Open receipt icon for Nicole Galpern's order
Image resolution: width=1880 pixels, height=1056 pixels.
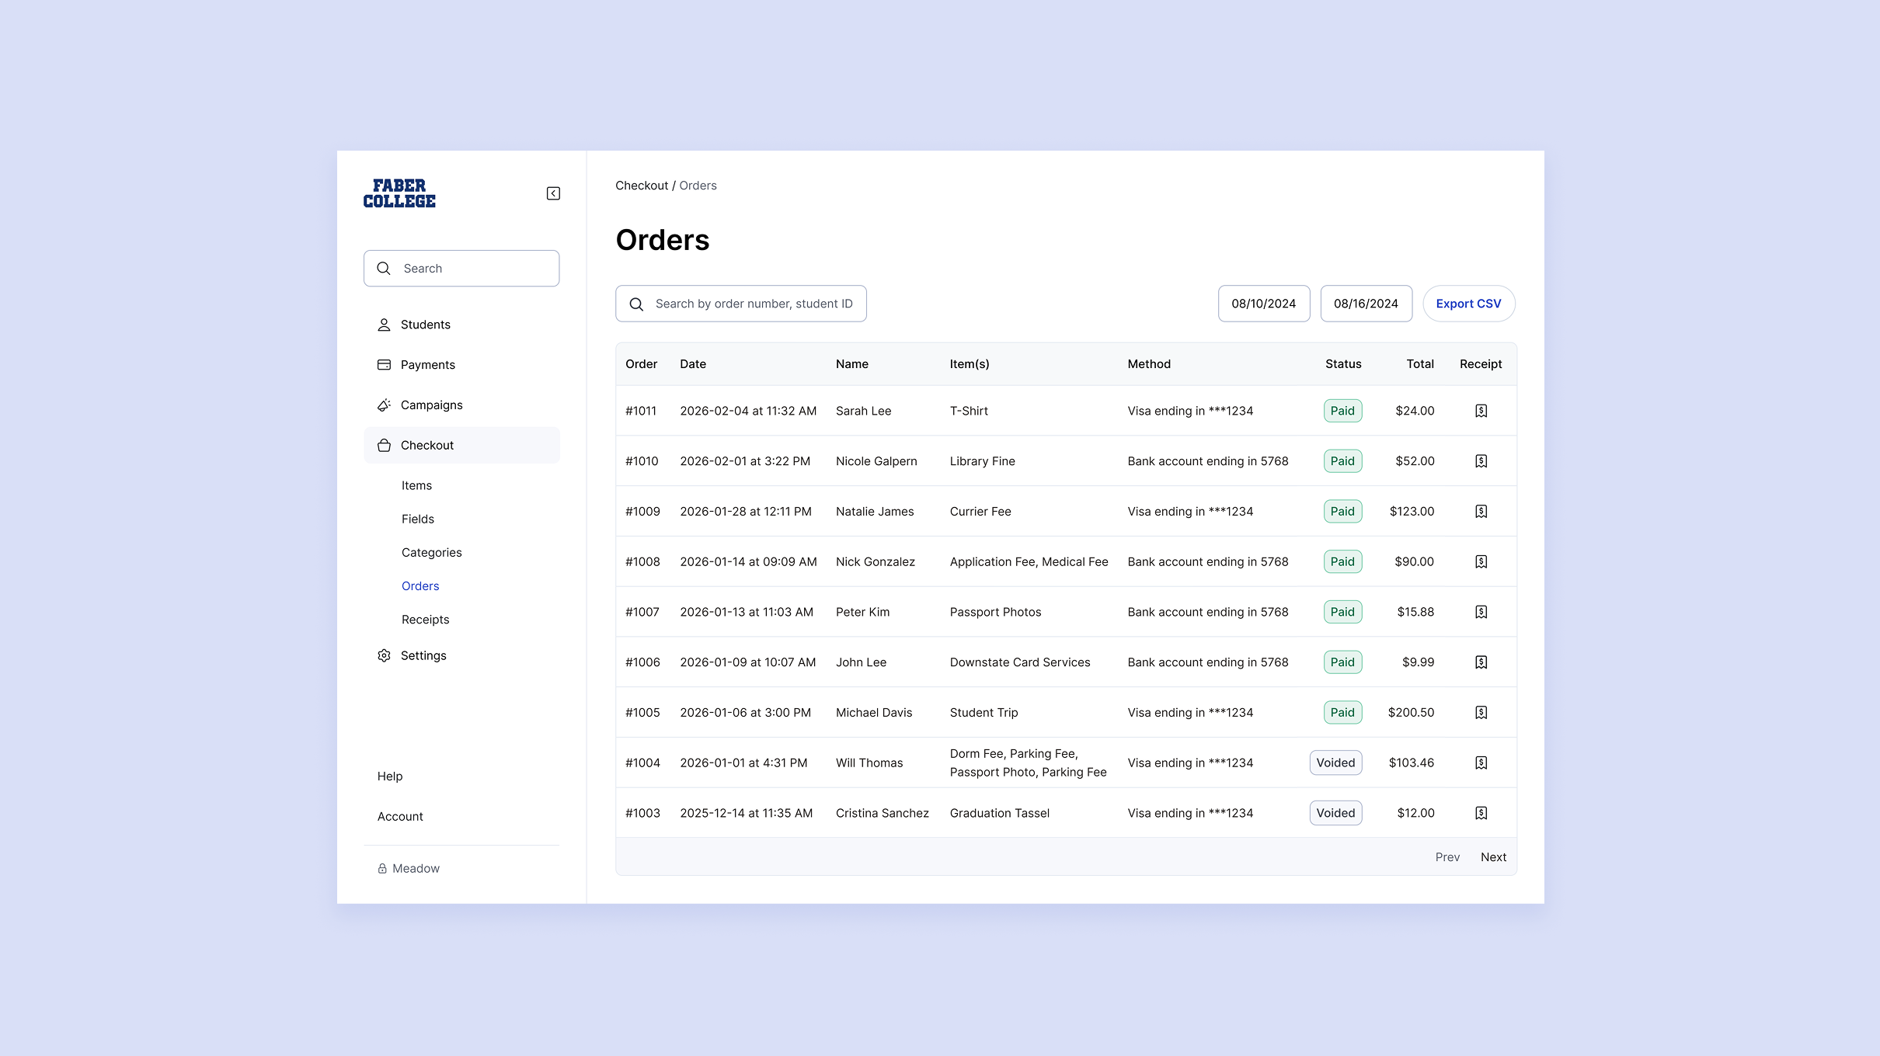tap(1481, 461)
